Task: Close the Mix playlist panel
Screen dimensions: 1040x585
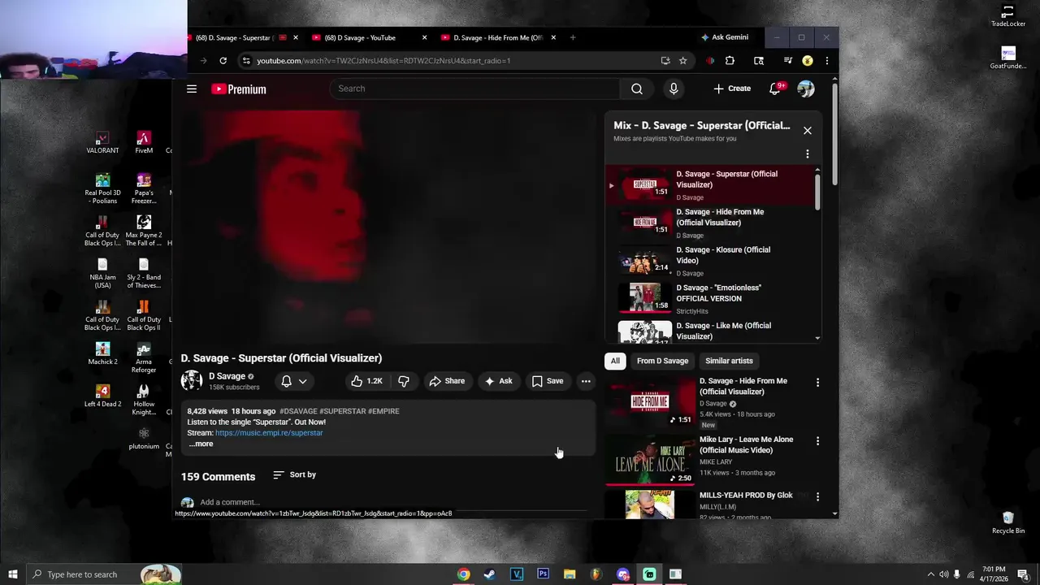Action: pyautogui.click(x=808, y=131)
